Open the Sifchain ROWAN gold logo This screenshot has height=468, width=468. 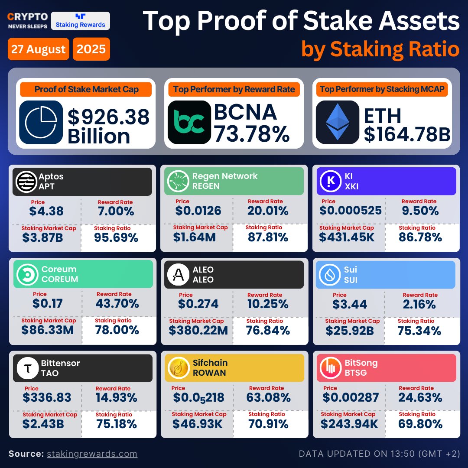pos(178,368)
